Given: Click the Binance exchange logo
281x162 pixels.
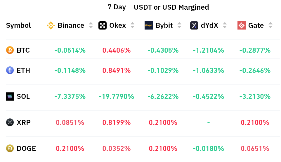Looking at the screenshot, I should tap(51, 25).
